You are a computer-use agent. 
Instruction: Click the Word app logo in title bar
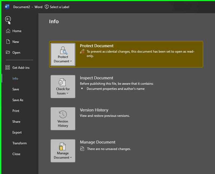click(x=7, y=7)
